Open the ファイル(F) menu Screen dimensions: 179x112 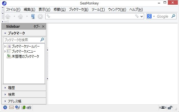13,10
